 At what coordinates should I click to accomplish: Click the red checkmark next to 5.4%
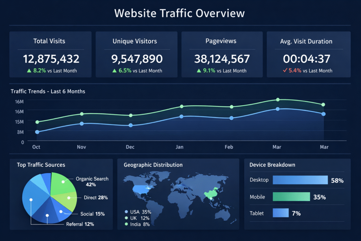click(x=285, y=70)
